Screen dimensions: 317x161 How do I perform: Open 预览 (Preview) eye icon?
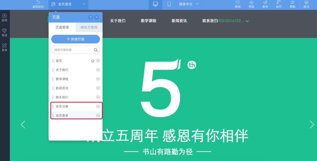[x=251, y=3]
